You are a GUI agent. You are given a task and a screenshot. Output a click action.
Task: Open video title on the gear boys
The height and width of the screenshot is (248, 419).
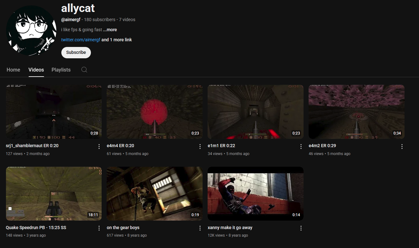click(x=123, y=228)
